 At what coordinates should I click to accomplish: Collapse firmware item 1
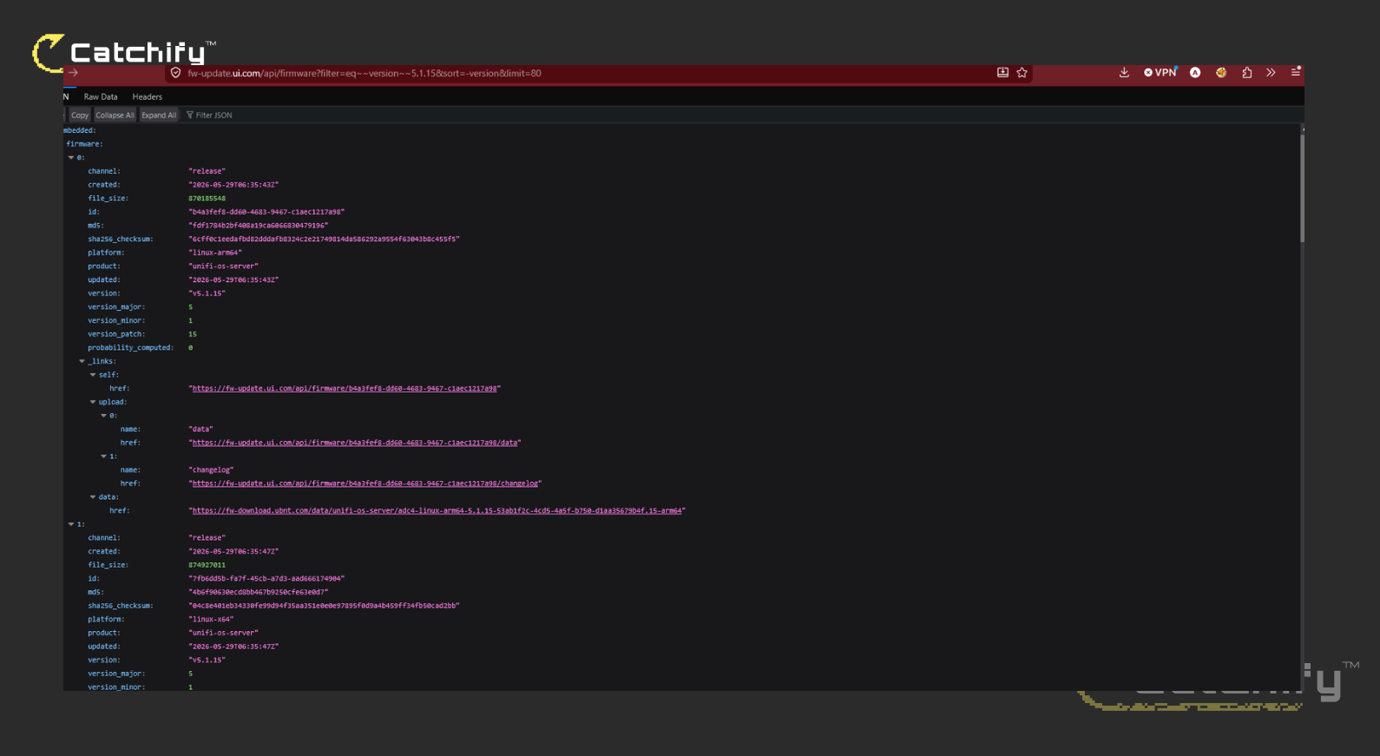coord(71,524)
